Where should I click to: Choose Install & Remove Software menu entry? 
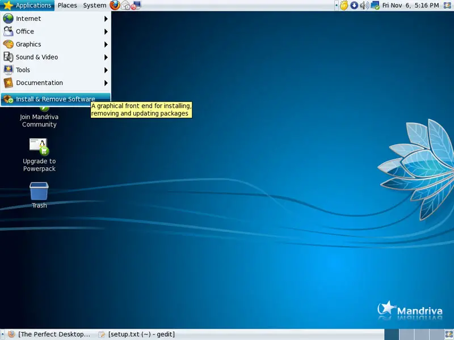coord(56,99)
